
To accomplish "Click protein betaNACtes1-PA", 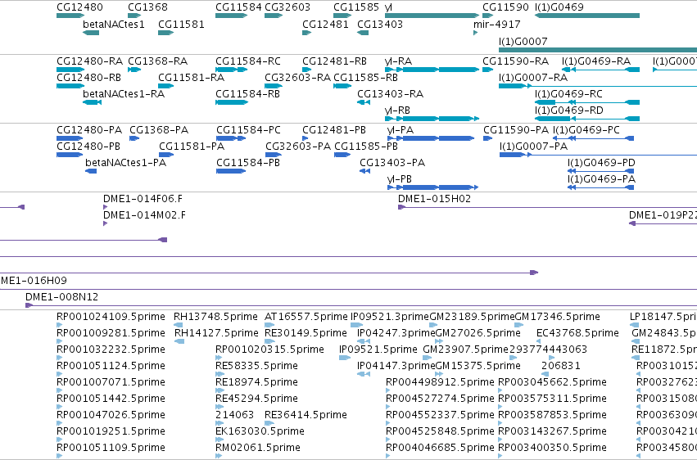I will 126,163.
